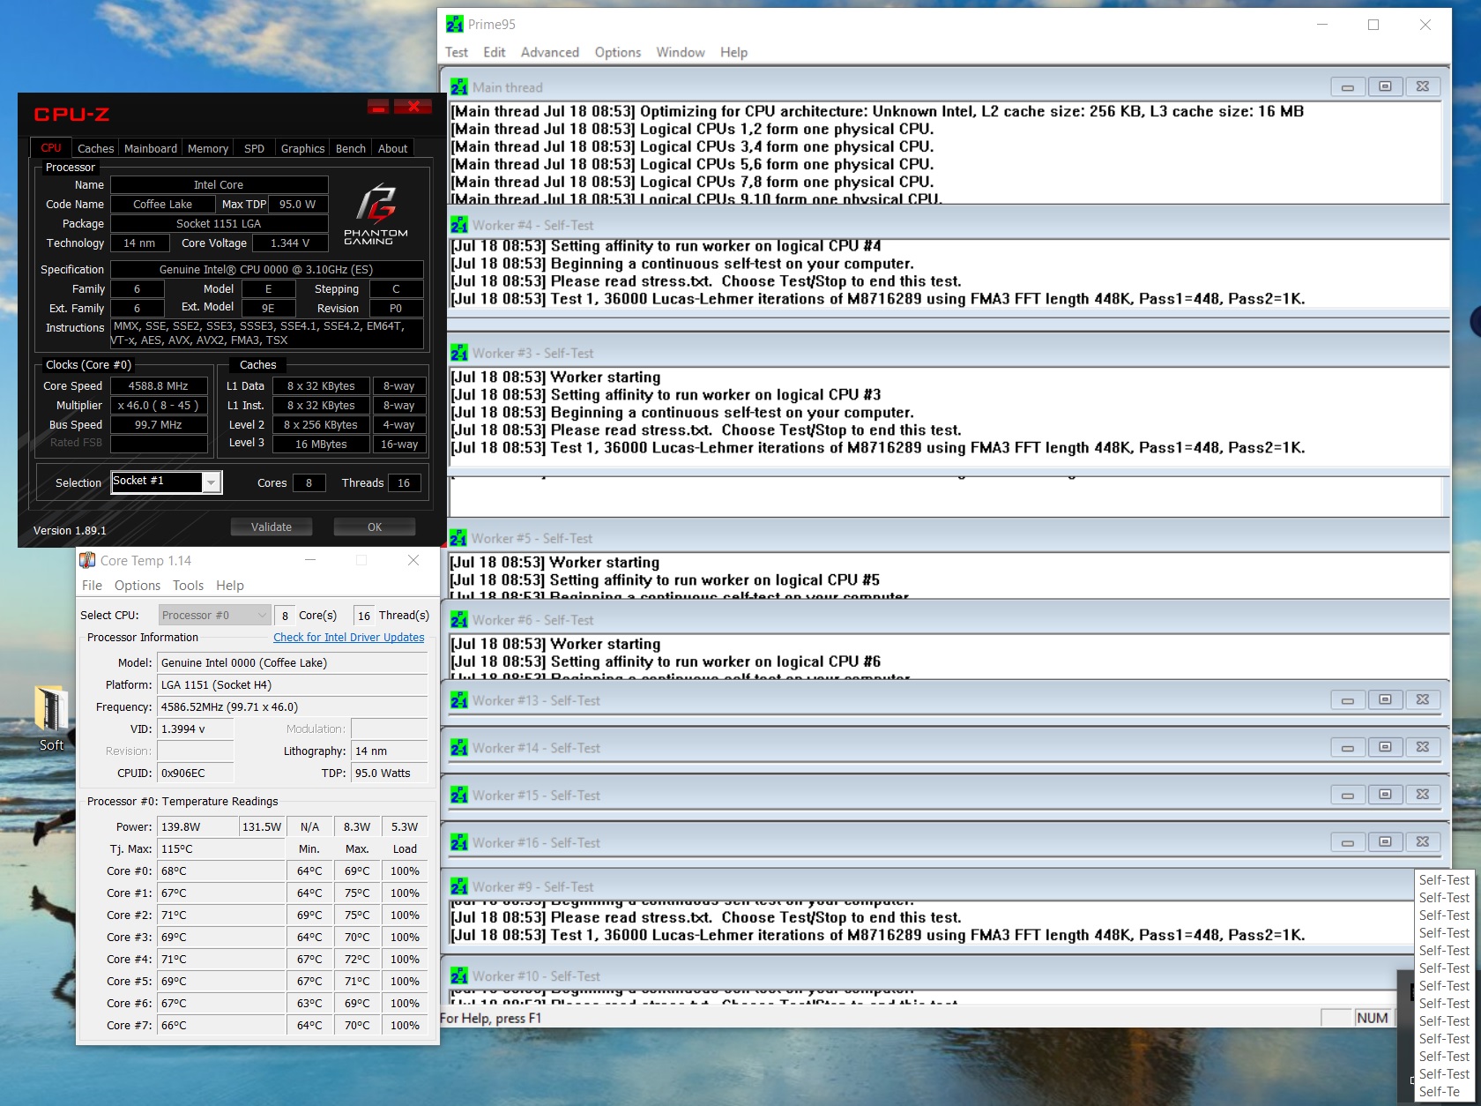Click the Validate button in CPU-Z
This screenshot has width=1481, height=1106.
(x=271, y=527)
